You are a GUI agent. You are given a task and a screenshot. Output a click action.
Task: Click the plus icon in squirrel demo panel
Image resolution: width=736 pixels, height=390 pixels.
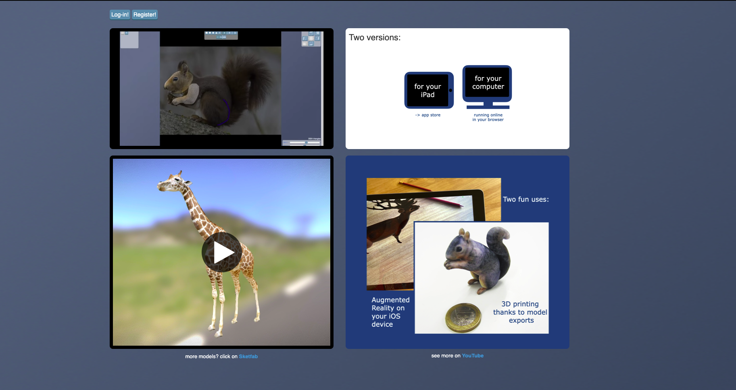pos(126,33)
